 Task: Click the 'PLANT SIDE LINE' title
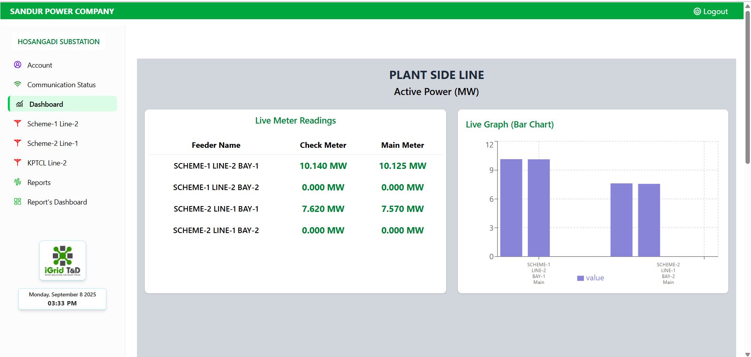[436, 75]
